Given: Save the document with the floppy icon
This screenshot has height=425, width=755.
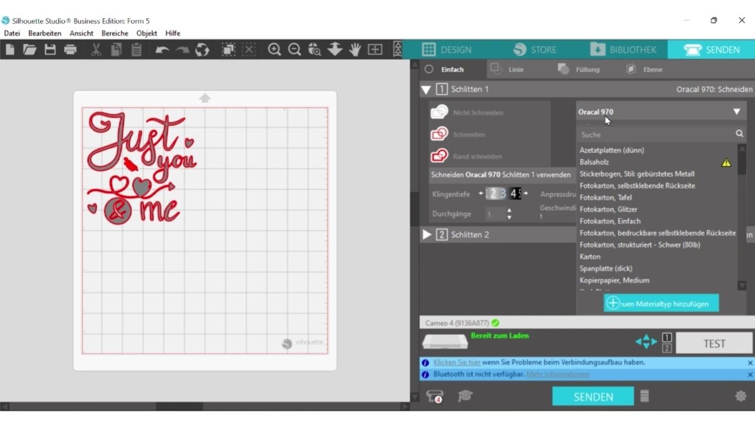Looking at the screenshot, I should (x=50, y=50).
